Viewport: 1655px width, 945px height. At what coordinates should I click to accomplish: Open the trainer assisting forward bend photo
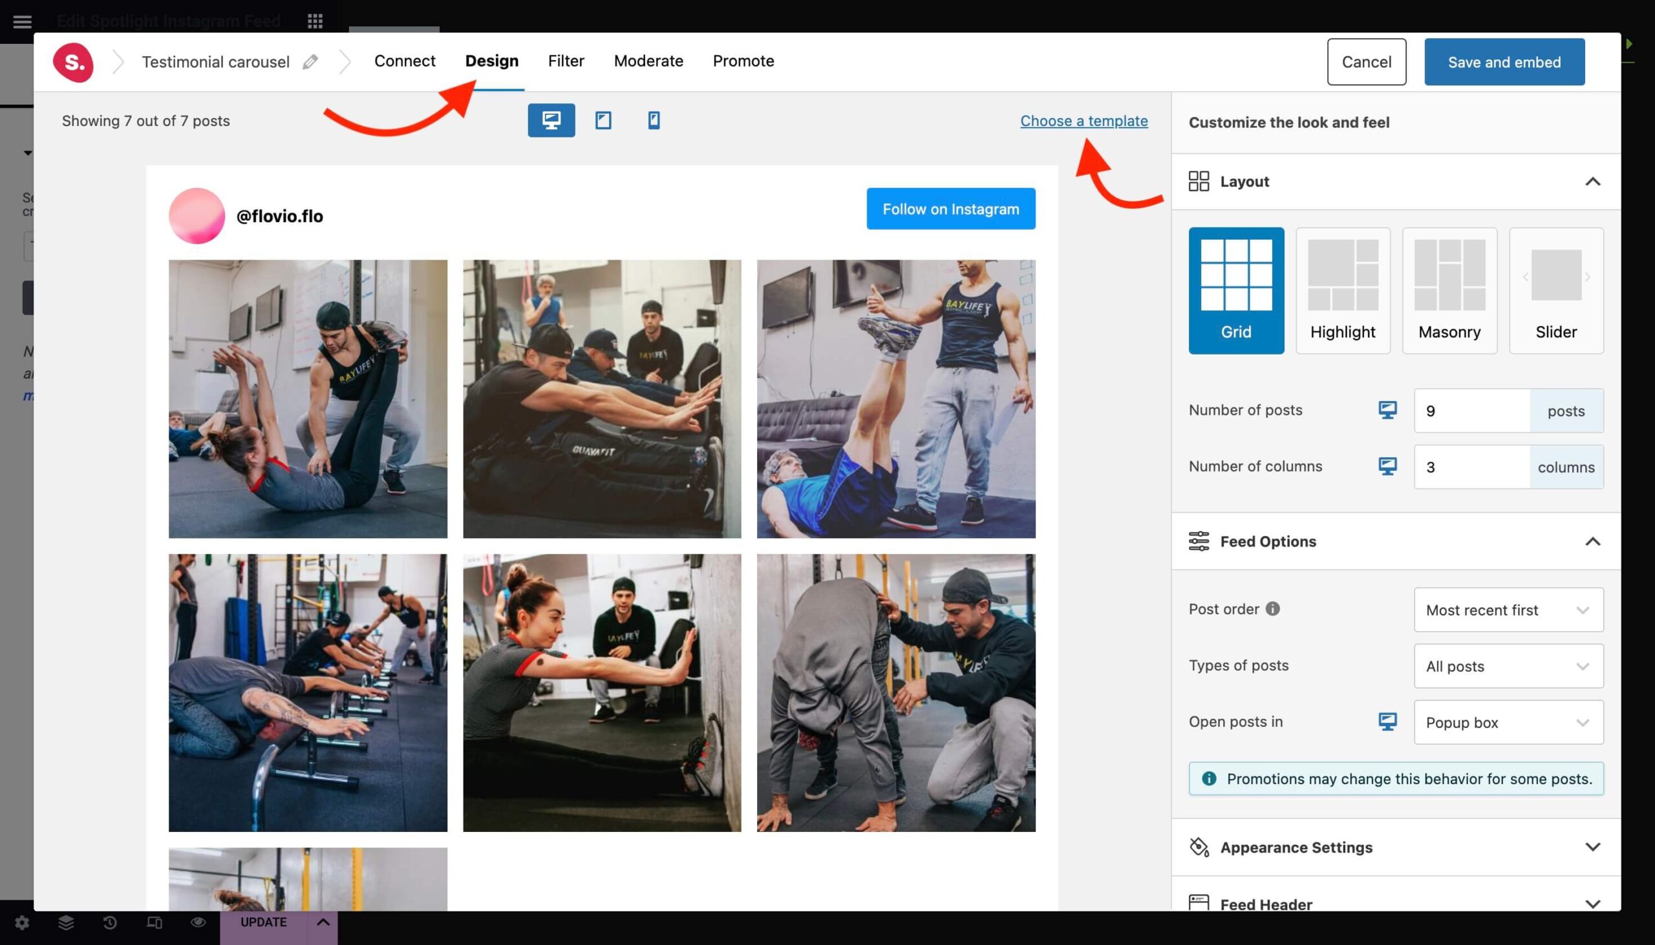tap(895, 692)
